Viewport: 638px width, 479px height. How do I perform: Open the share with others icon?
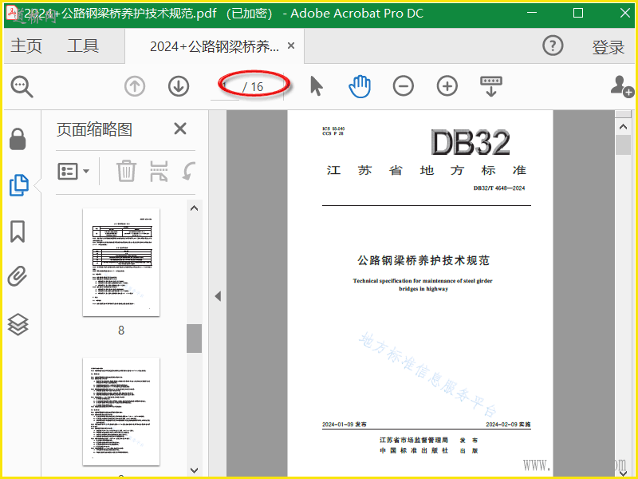[622, 86]
